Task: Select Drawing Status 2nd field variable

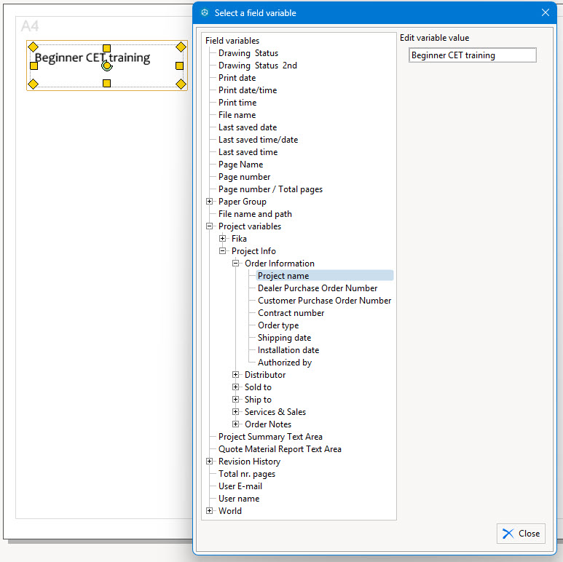Action: tap(258, 66)
